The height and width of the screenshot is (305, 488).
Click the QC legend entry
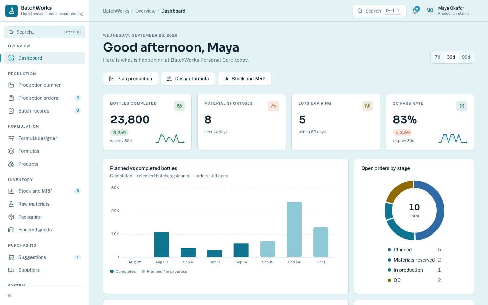[x=414, y=280]
